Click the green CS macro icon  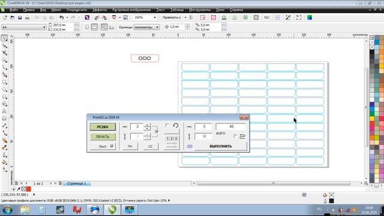coord(224,17)
